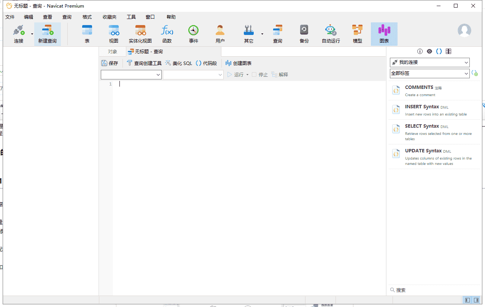The height and width of the screenshot is (307, 485).
Task: Expand the 我的连接 connection dropdown
Action: point(430,62)
